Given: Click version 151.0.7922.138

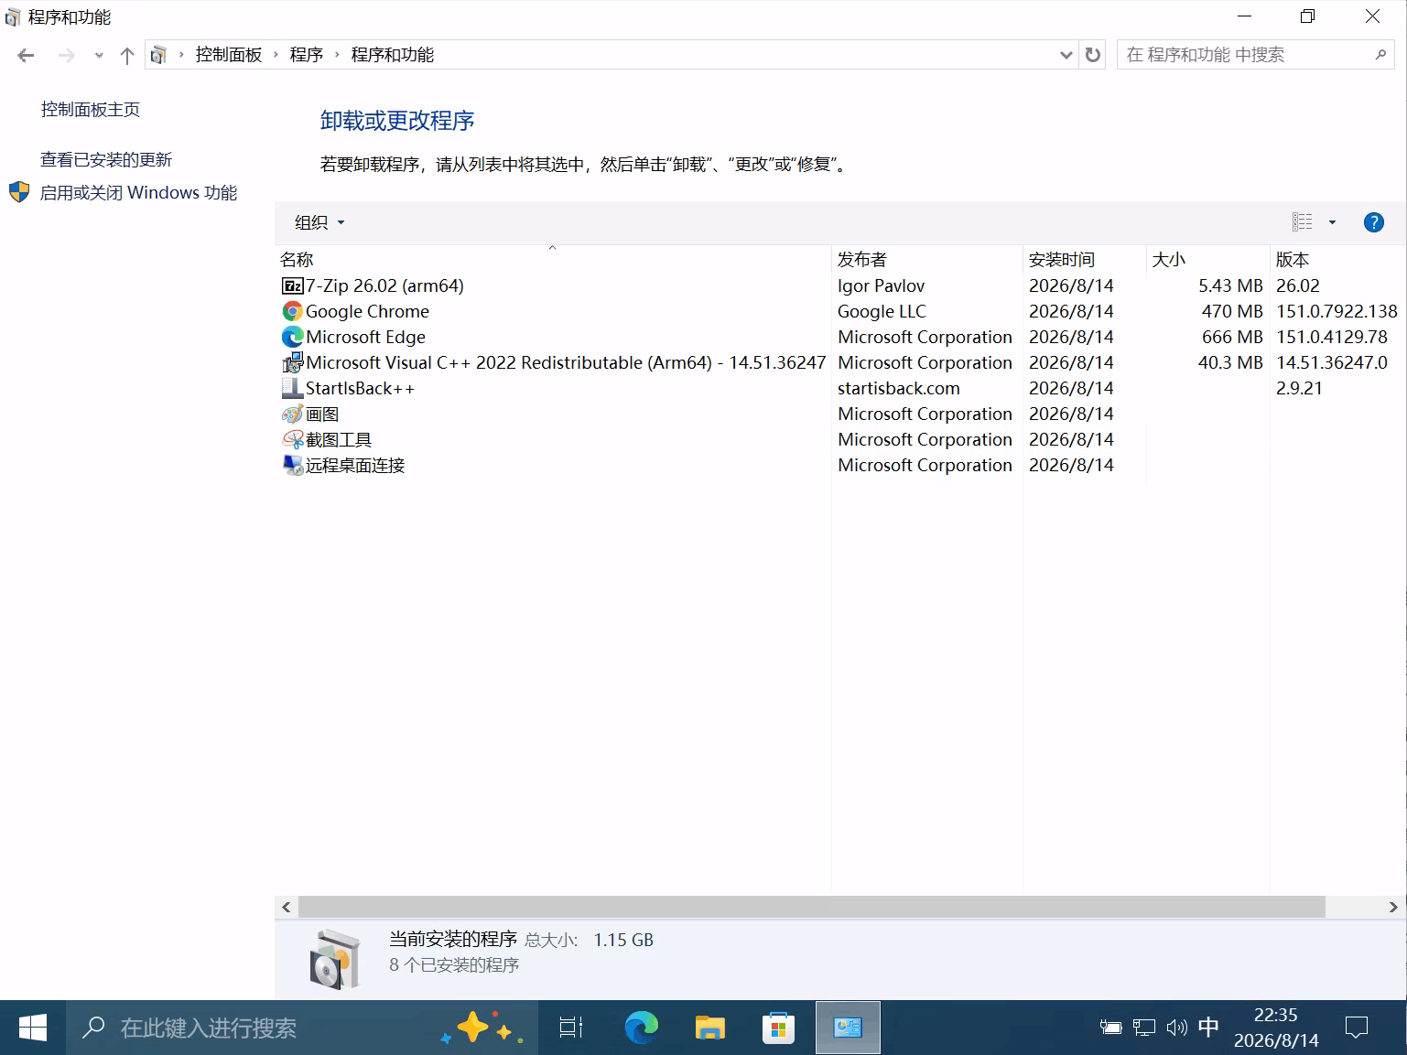Looking at the screenshot, I should coord(1337,312).
